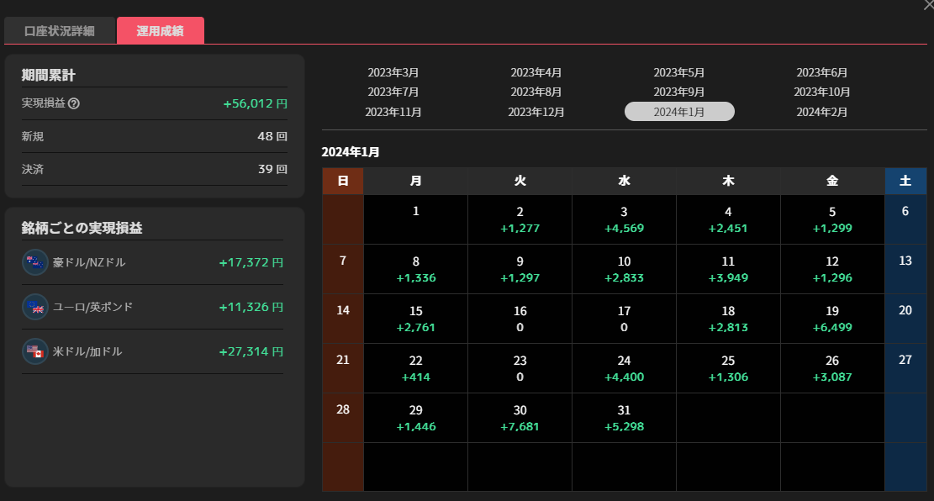Image resolution: width=934 pixels, height=501 pixels.
Task: Click calendar day 18 with +2,813
Action: (728, 319)
